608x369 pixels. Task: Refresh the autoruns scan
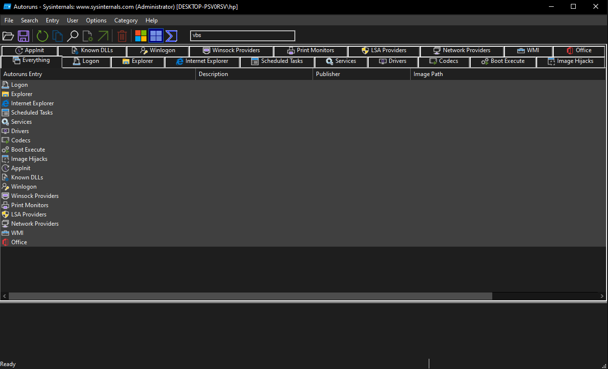coord(42,36)
